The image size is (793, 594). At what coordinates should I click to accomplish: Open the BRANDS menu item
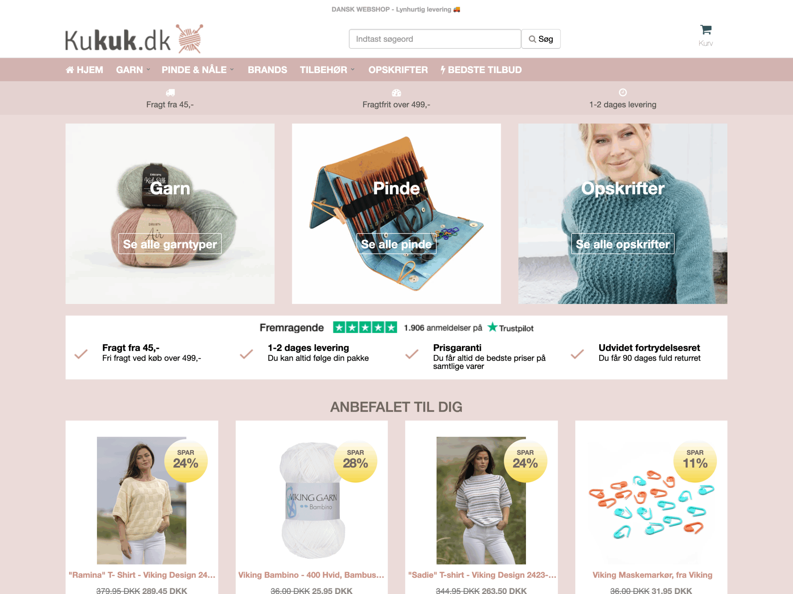pos(267,70)
